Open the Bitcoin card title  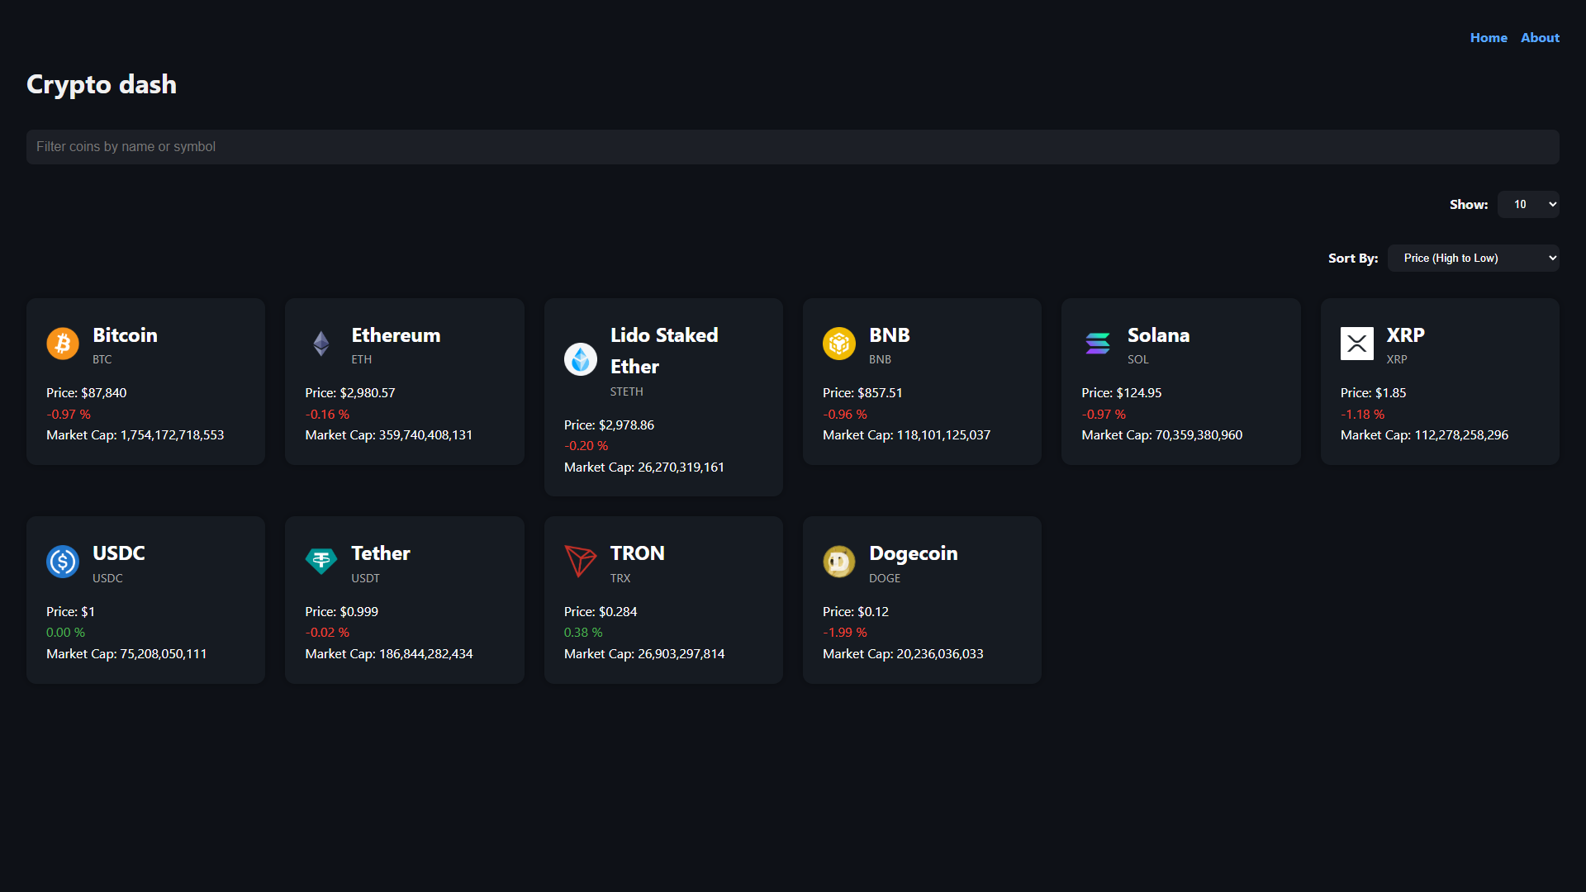125,335
